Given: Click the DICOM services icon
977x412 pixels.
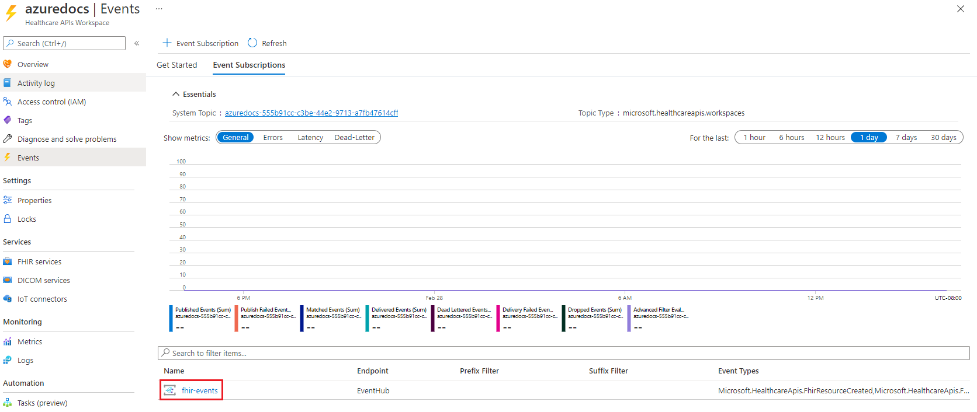Looking at the screenshot, I should coord(8,280).
